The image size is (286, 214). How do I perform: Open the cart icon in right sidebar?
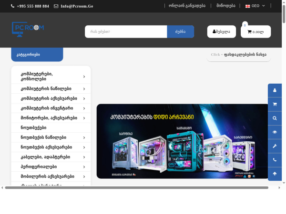point(275,104)
